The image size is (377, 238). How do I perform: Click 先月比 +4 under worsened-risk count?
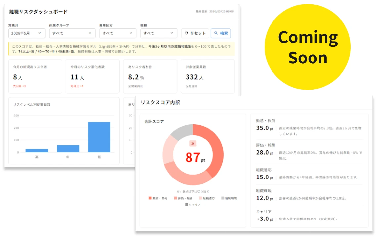coord(77,86)
